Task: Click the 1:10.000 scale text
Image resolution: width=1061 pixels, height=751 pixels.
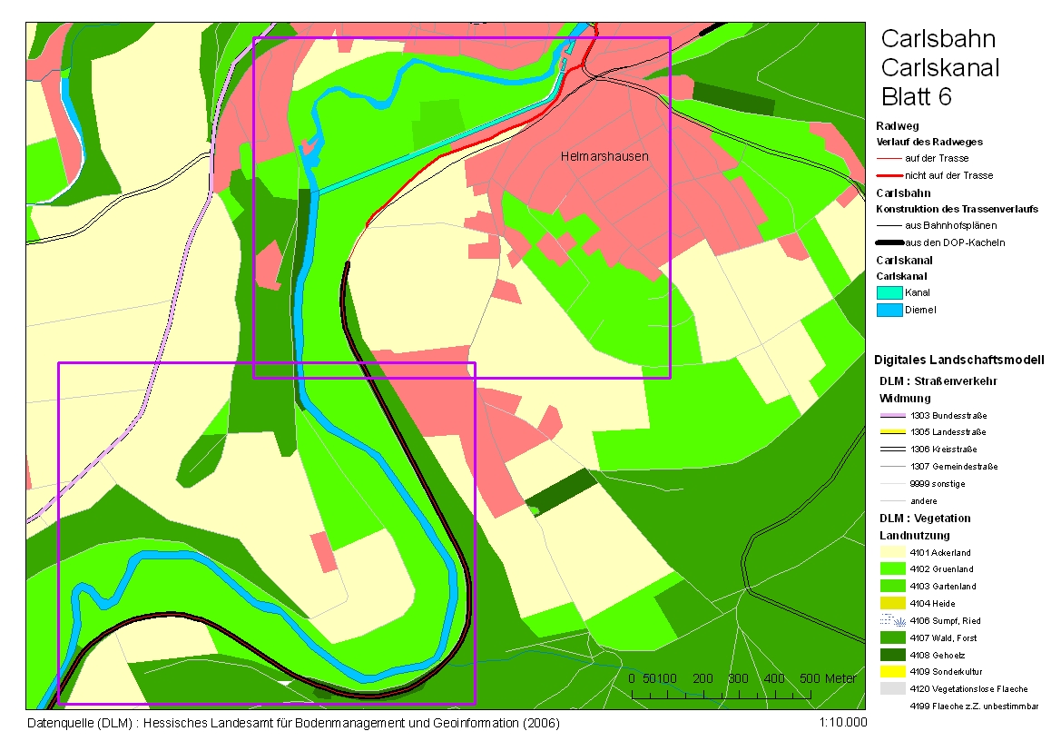Action: click(x=843, y=724)
